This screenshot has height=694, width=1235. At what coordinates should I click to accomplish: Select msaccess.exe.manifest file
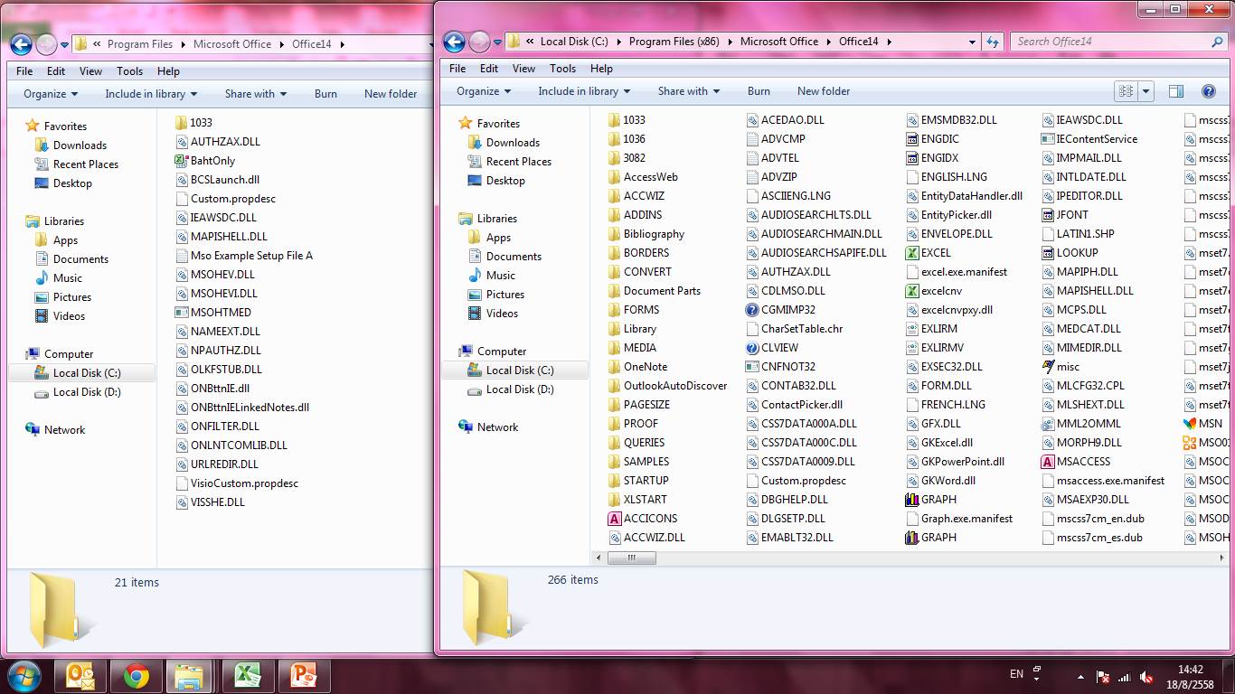point(1103,481)
